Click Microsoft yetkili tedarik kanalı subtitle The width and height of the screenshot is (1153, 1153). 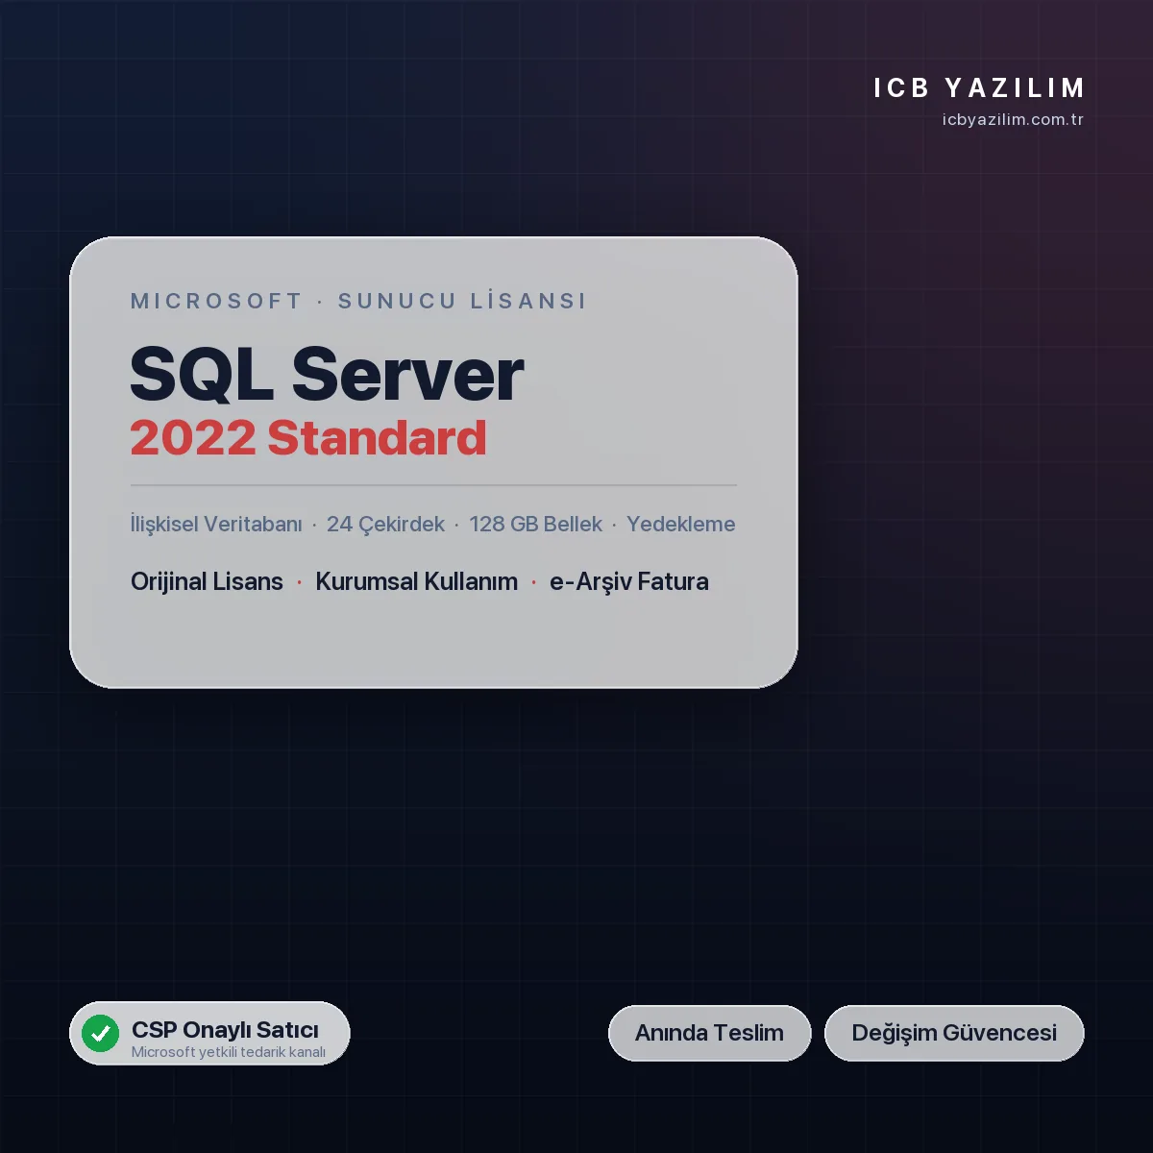pyautogui.click(x=229, y=1052)
